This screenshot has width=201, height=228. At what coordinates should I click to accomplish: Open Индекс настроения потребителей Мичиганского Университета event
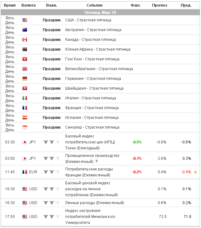click(x=90, y=216)
